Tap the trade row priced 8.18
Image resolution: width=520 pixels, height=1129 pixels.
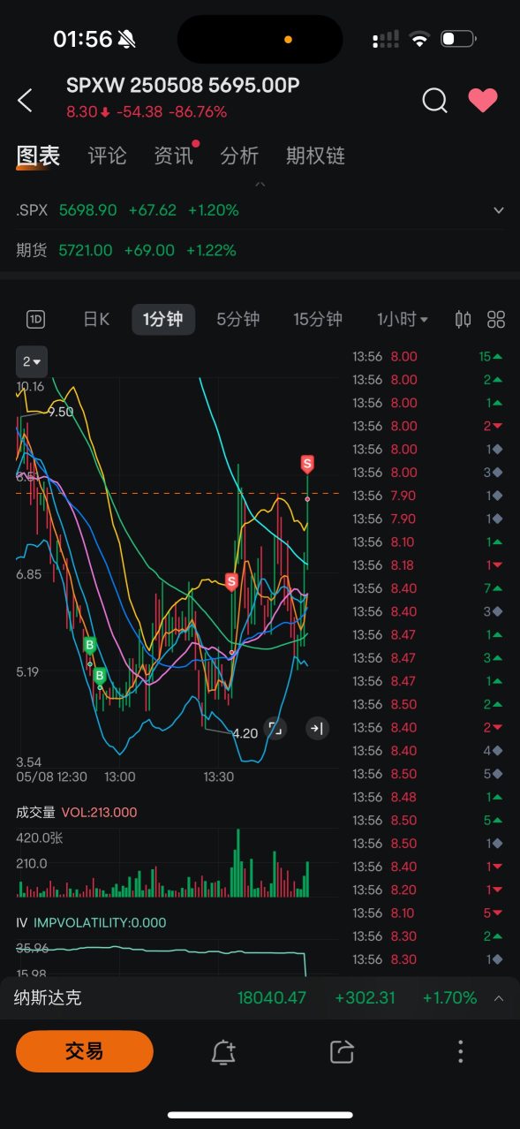pyautogui.click(x=428, y=565)
